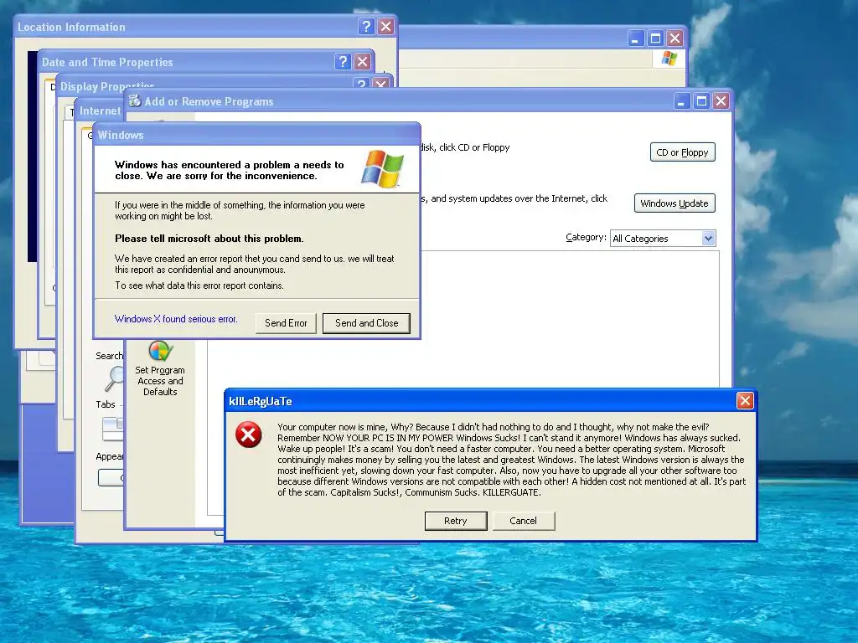Image resolution: width=858 pixels, height=643 pixels.
Task: Click the Tabs icon in Internet window
Action: [x=113, y=429]
